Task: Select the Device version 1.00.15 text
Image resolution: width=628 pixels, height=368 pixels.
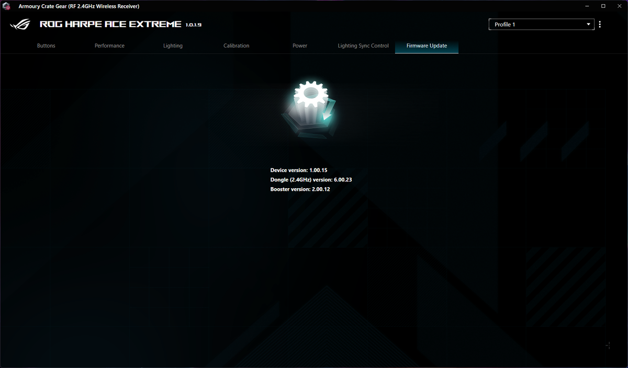Action: click(299, 170)
